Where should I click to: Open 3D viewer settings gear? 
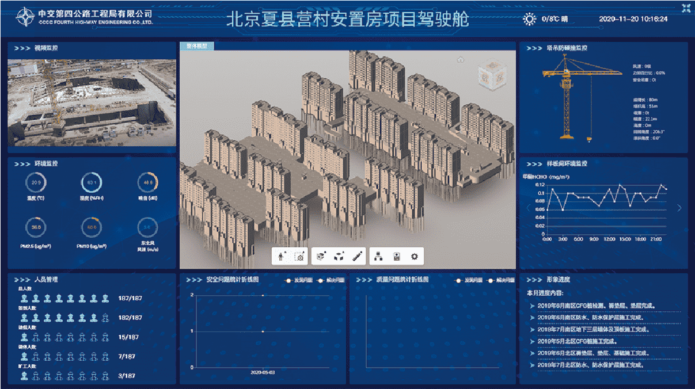coord(413,257)
